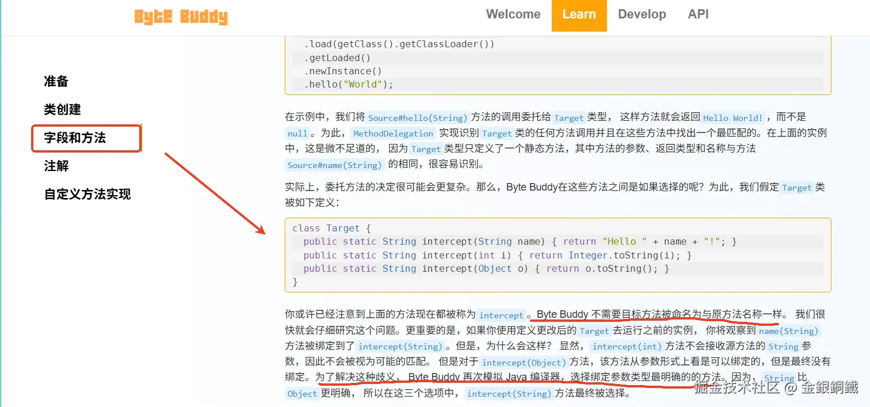Click the Hello World! inline code
870x407 pixels.
coord(732,117)
